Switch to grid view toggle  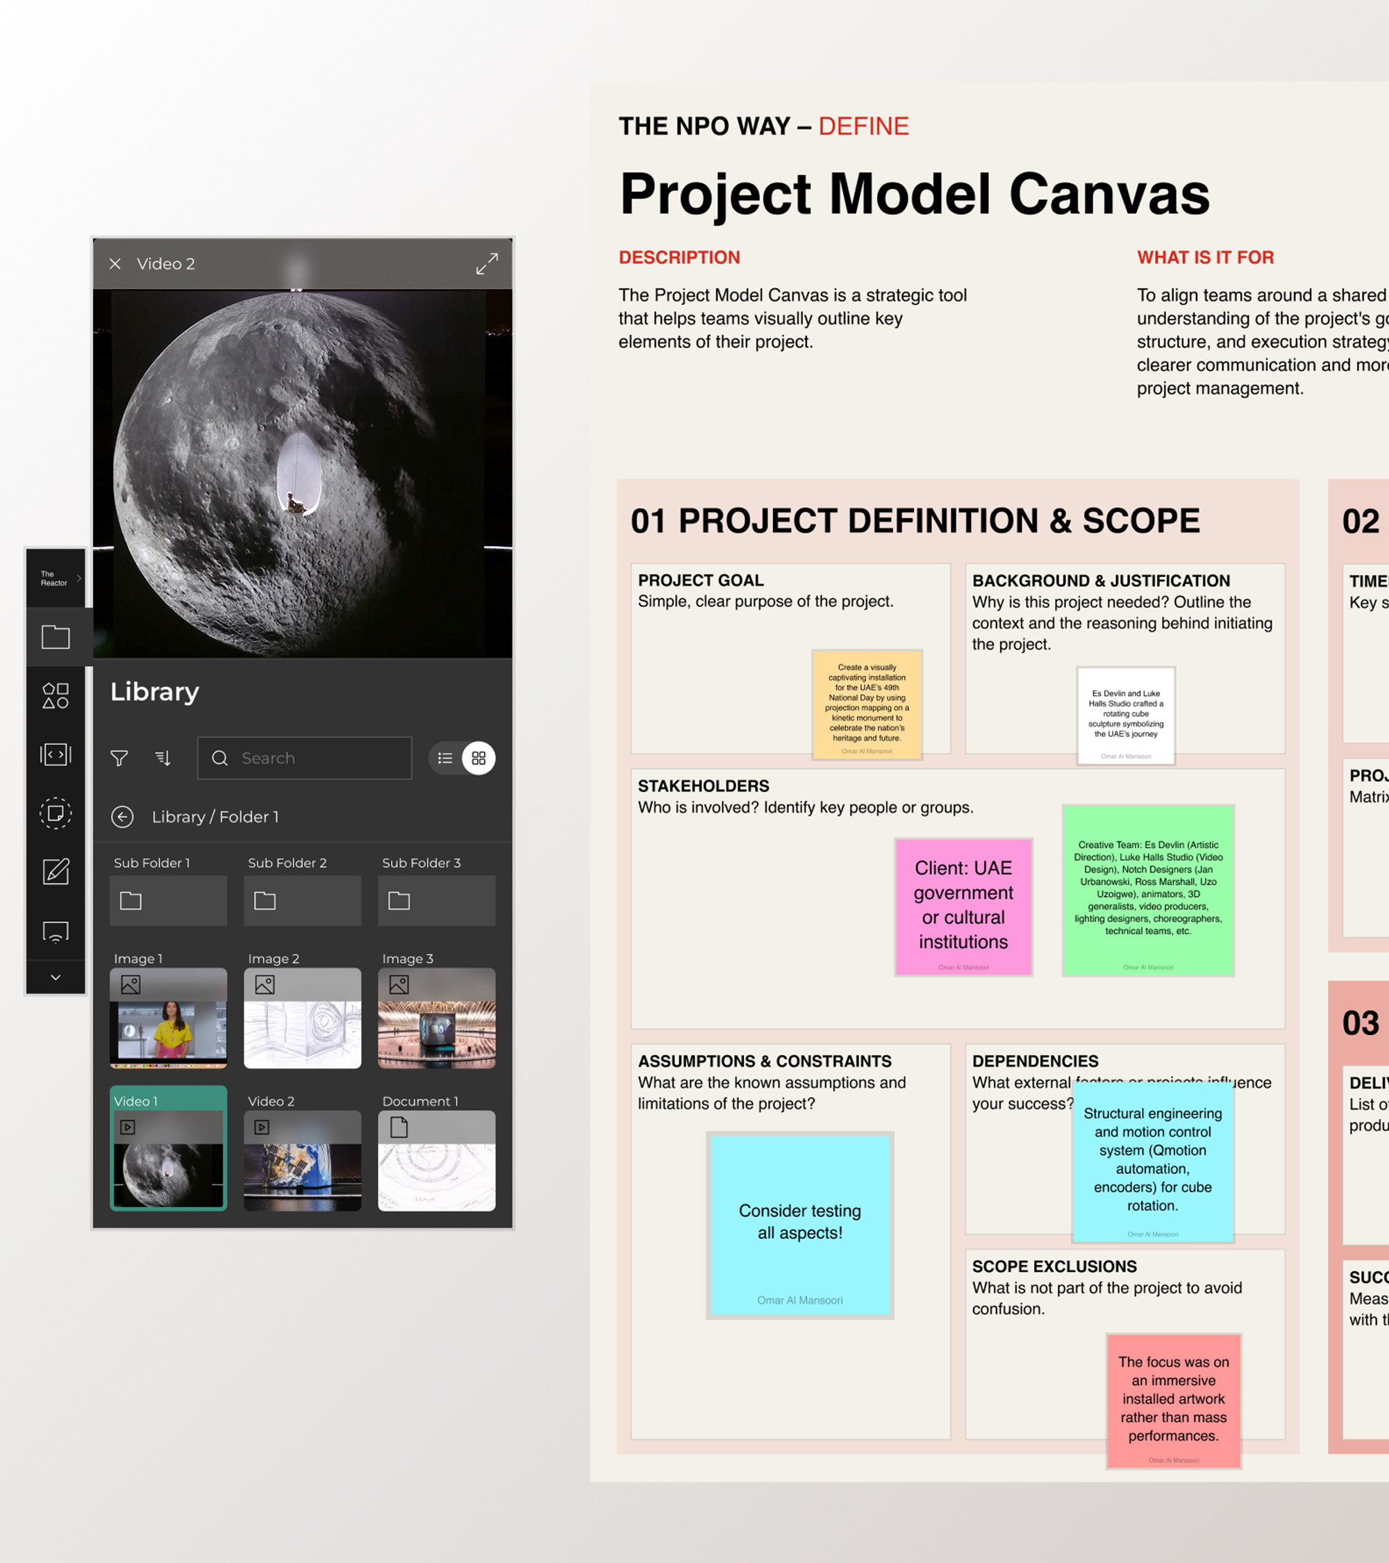[x=479, y=758]
